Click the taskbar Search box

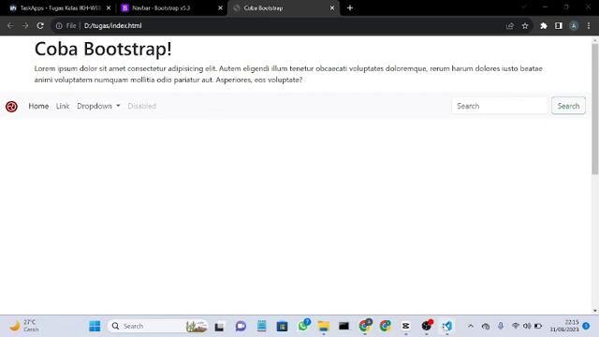(x=158, y=326)
